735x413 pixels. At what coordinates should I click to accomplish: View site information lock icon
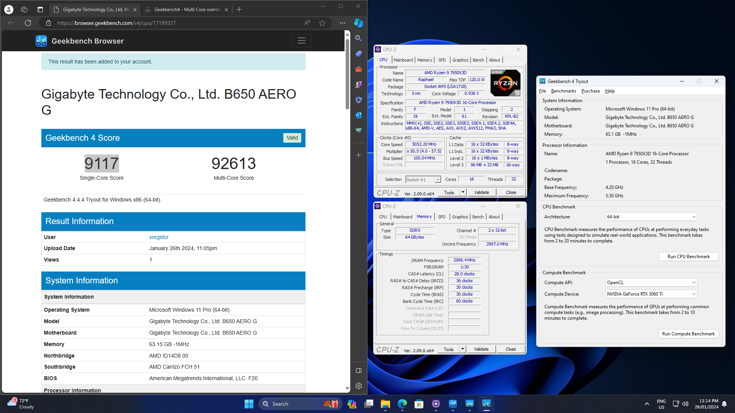coord(49,23)
